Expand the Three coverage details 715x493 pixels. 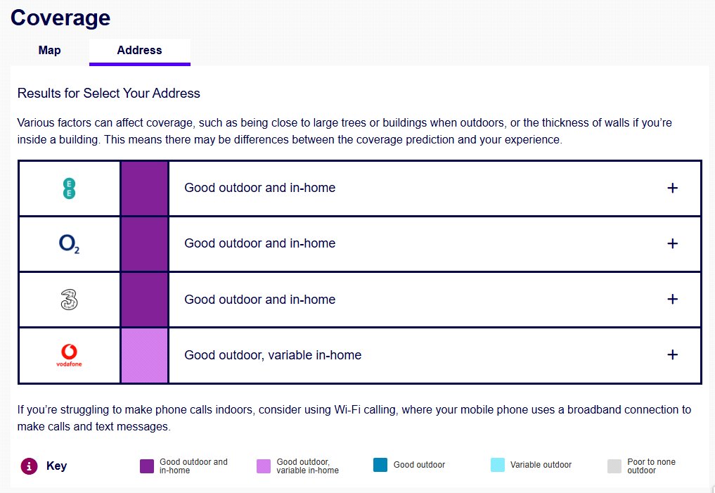coord(672,299)
